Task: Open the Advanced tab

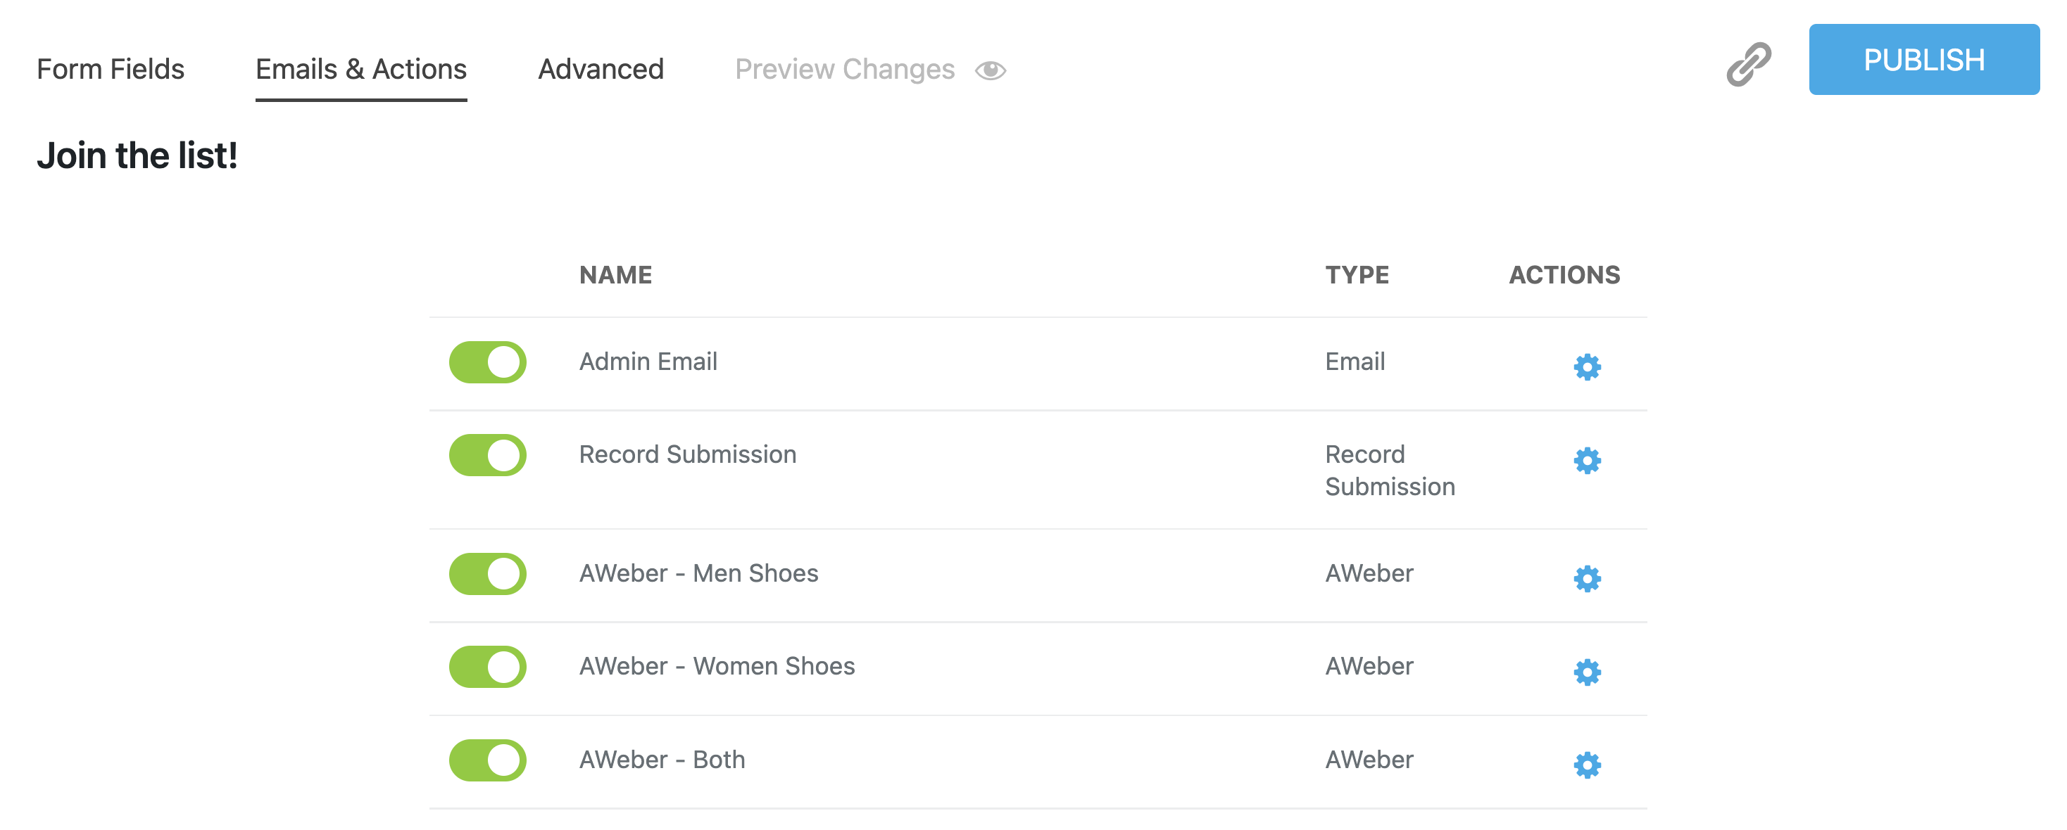Action: 601,70
